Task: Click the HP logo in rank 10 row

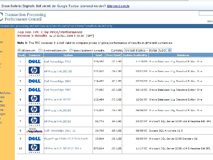Action: click(34, 148)
